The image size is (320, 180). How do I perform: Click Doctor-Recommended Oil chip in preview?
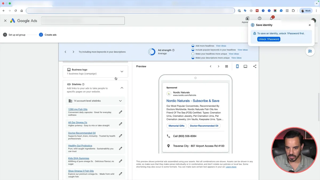coord(204,126)
